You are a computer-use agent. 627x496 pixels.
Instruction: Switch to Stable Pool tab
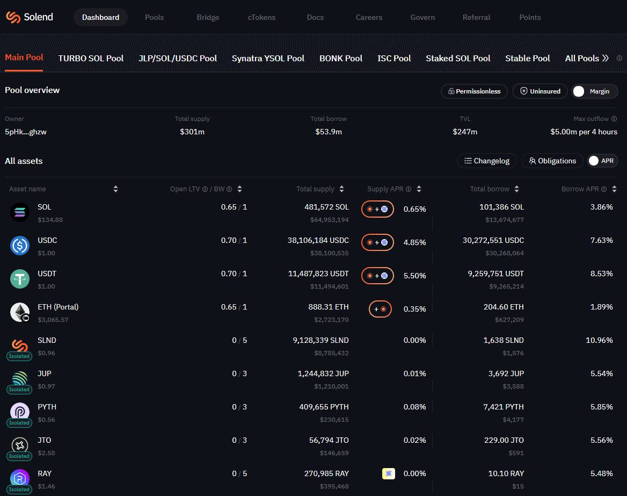(x=528, y=58)
